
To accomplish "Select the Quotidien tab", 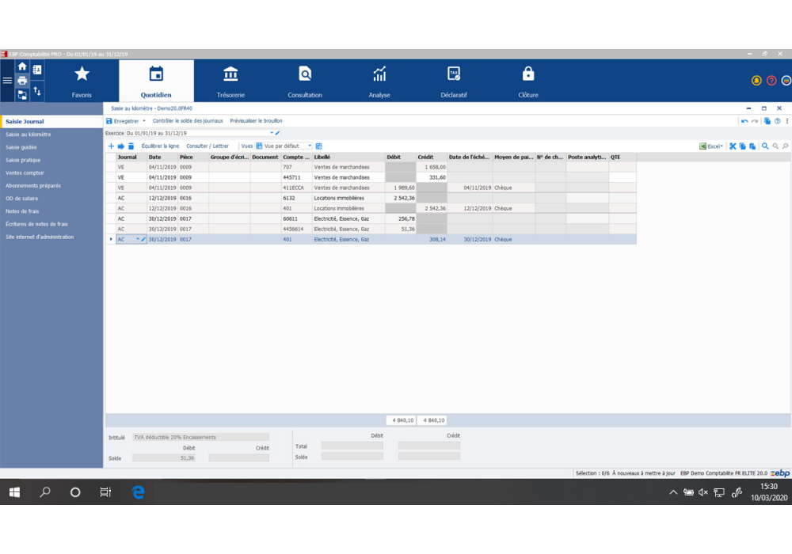I will click(x=156, y=82).
